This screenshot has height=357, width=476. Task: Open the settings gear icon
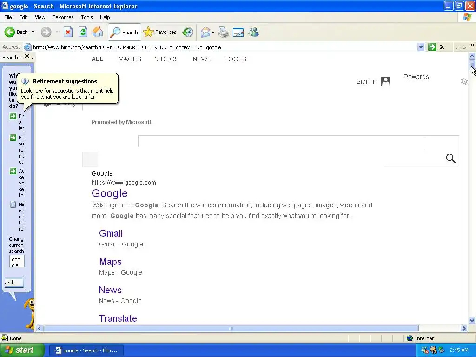pos(464,81)
